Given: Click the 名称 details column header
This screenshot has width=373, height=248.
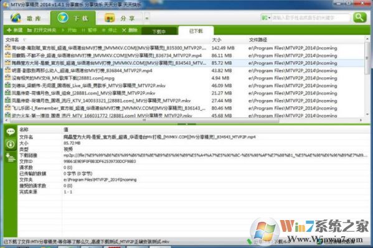Looking at the screenshot, I should point(24,129).
